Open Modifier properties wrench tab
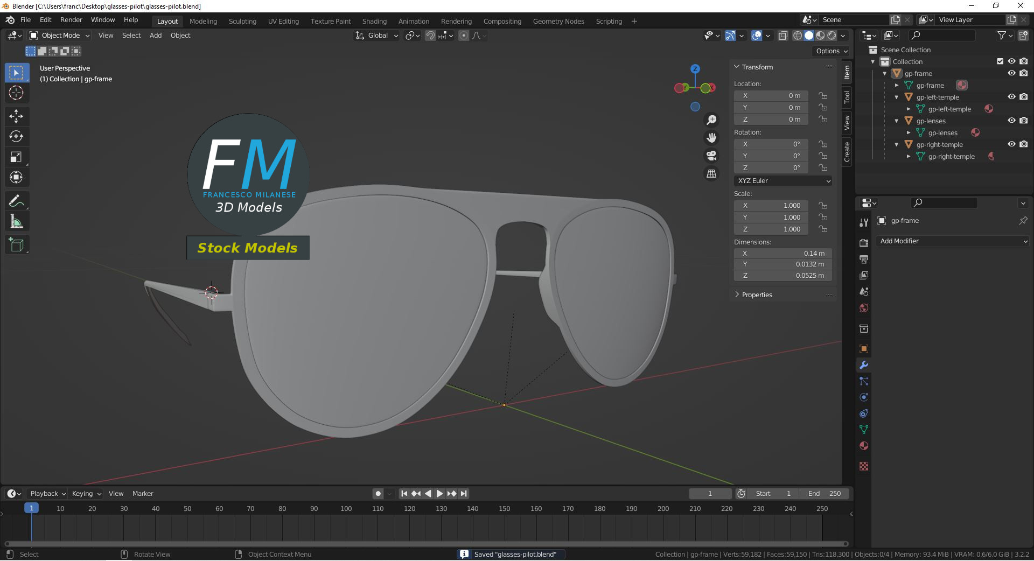 864,365
